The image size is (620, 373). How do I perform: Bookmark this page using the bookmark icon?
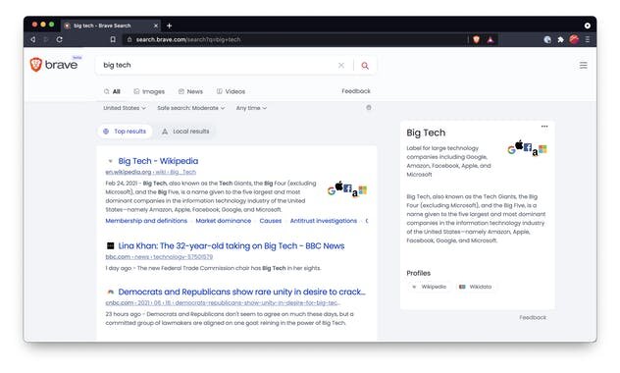(x=113, y=39)
